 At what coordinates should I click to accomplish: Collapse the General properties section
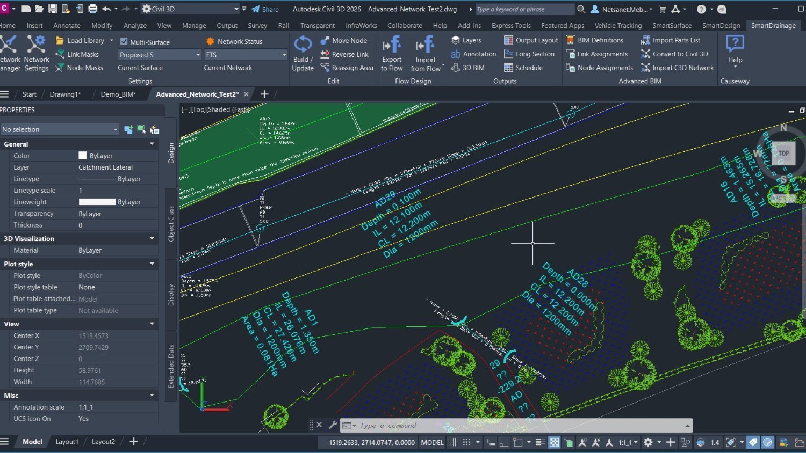tap(152, 144)
